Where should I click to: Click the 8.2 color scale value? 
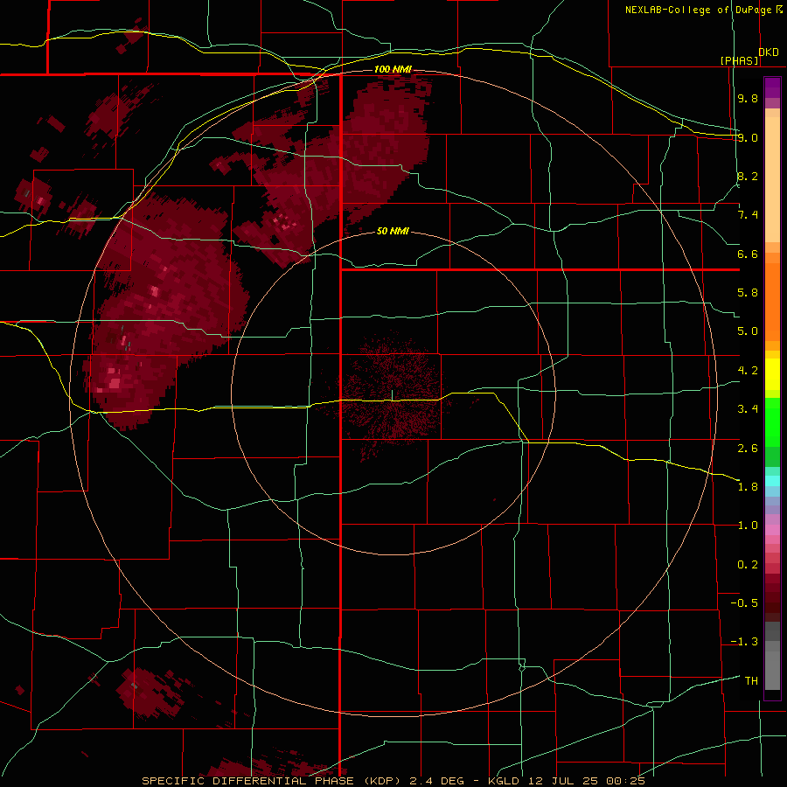(x=748, y=176)
